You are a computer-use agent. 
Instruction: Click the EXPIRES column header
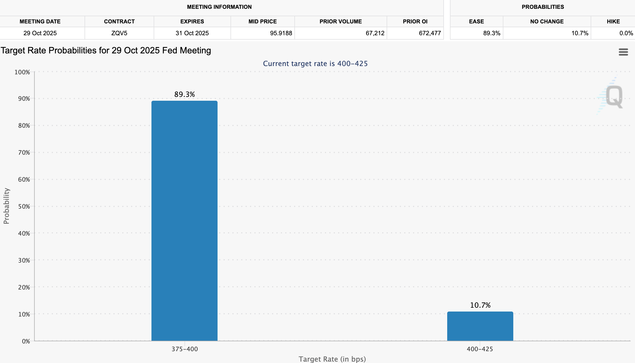(192, 21)
